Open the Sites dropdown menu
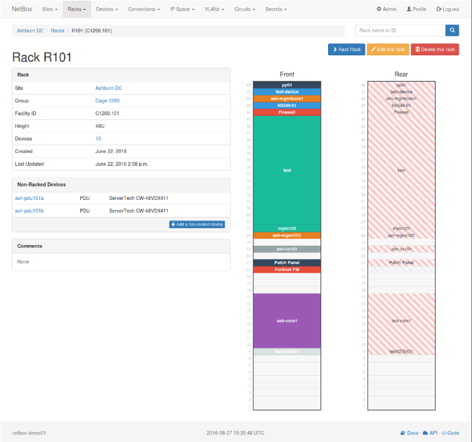 pos(50,9)
